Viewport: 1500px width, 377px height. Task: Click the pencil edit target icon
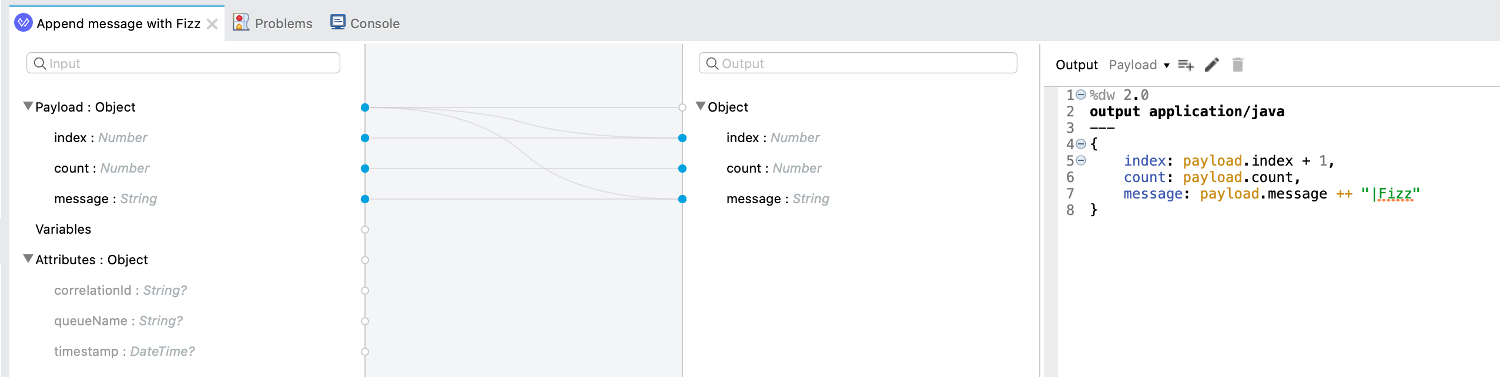[x=1211, y=65]
